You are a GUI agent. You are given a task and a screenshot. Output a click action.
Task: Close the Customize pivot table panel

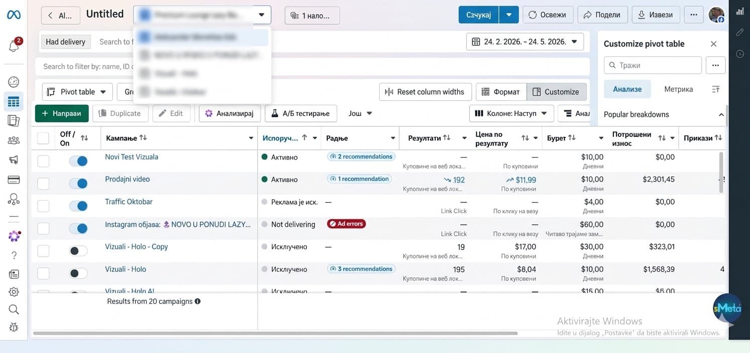(x=713, y=44)
